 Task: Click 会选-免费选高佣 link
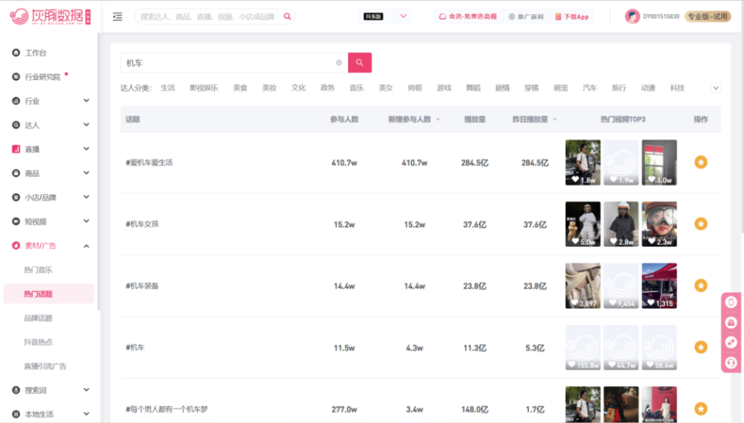[467, 17]
